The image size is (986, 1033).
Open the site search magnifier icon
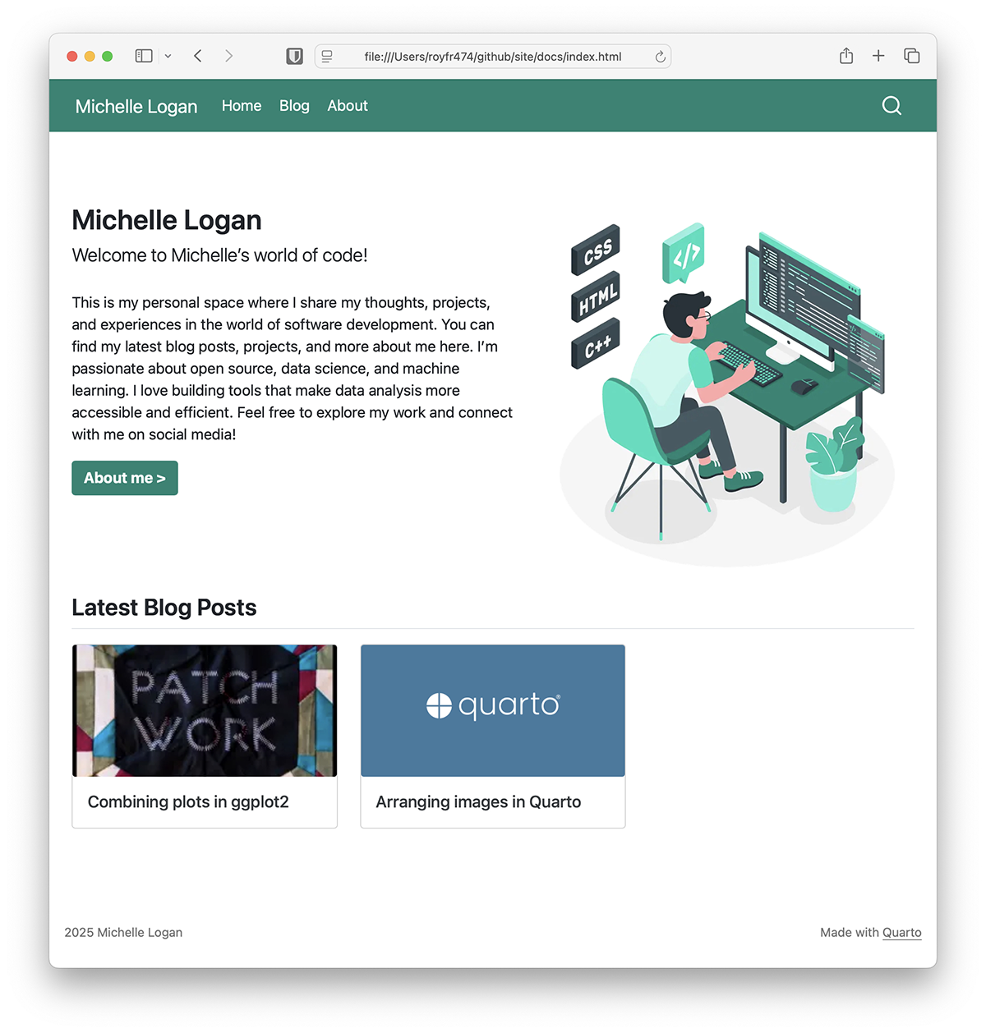tap(892, 106)
